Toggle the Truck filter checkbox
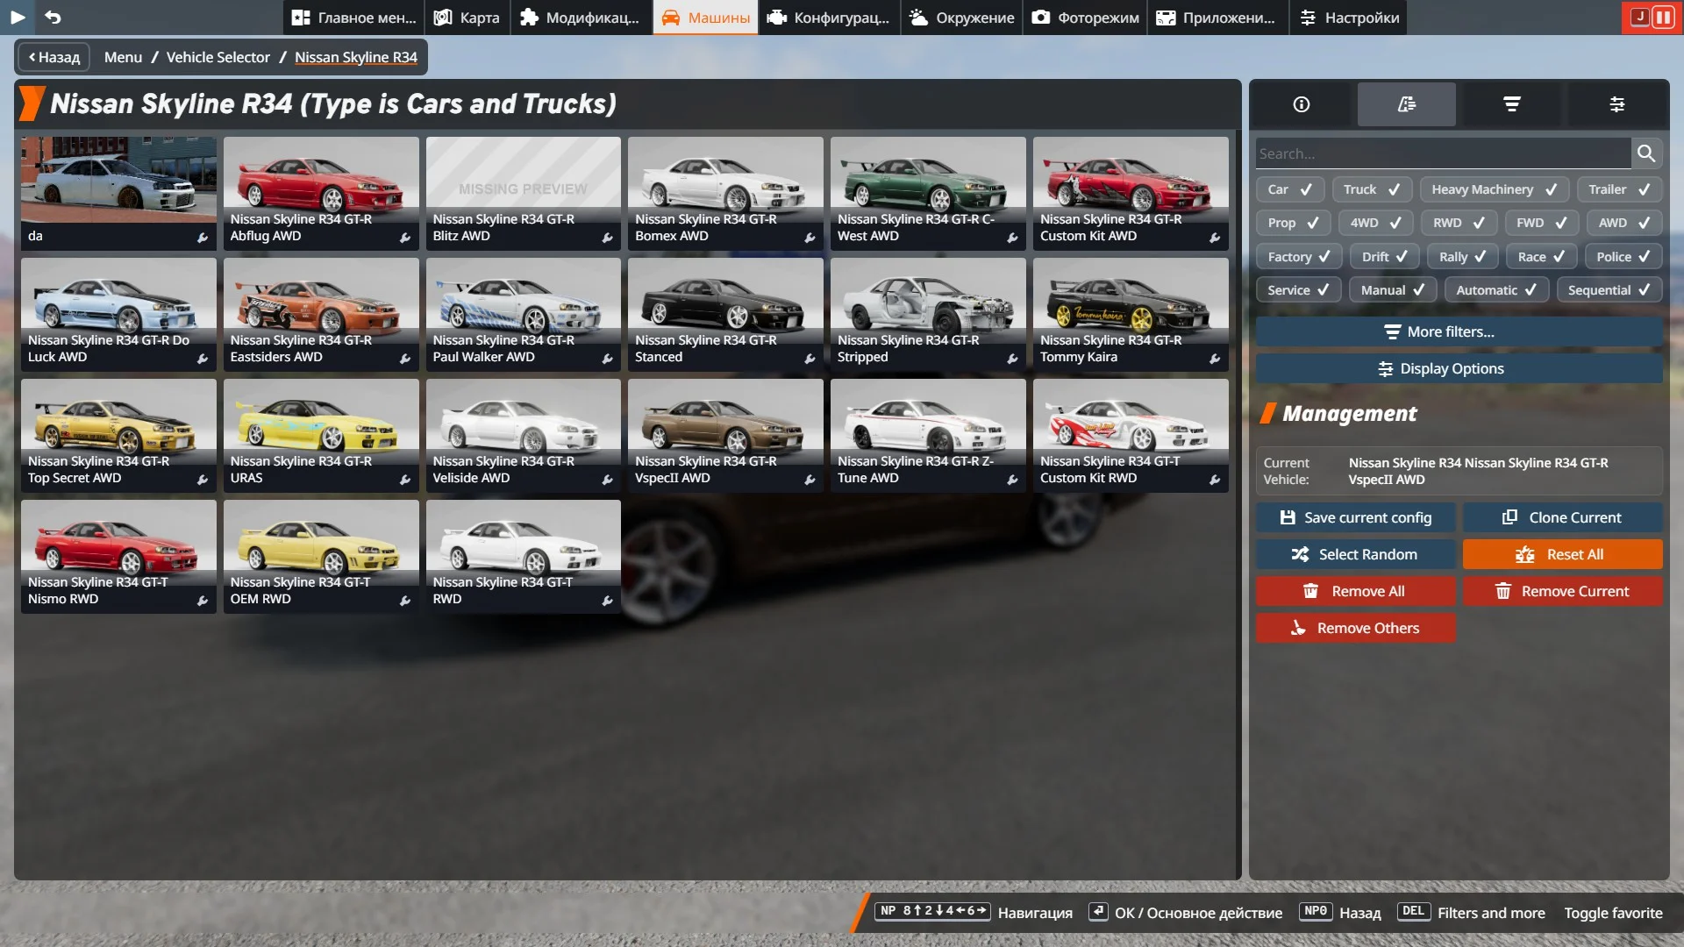The height and width of the screenshot is (947, 1684). point(1372,189)
